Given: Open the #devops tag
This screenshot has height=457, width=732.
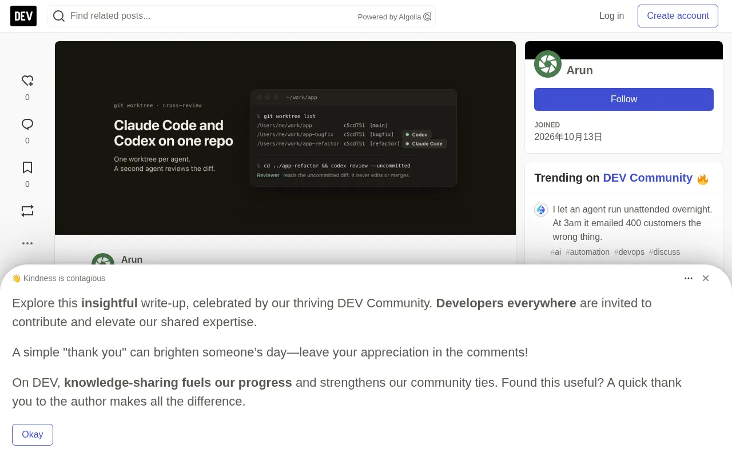Looking at the screenshot, I should coord(629,252).
